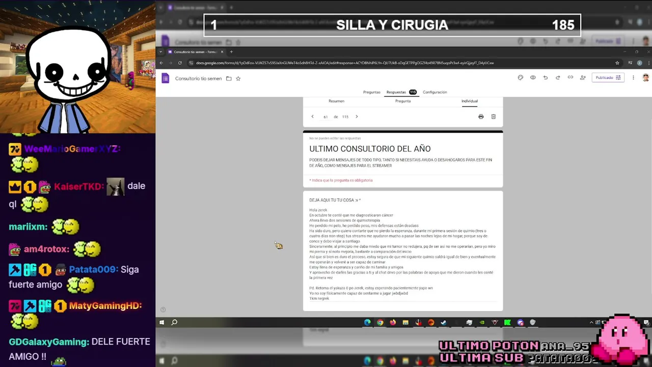Open Microsoft Edge from taskbar

click(367, 322)
